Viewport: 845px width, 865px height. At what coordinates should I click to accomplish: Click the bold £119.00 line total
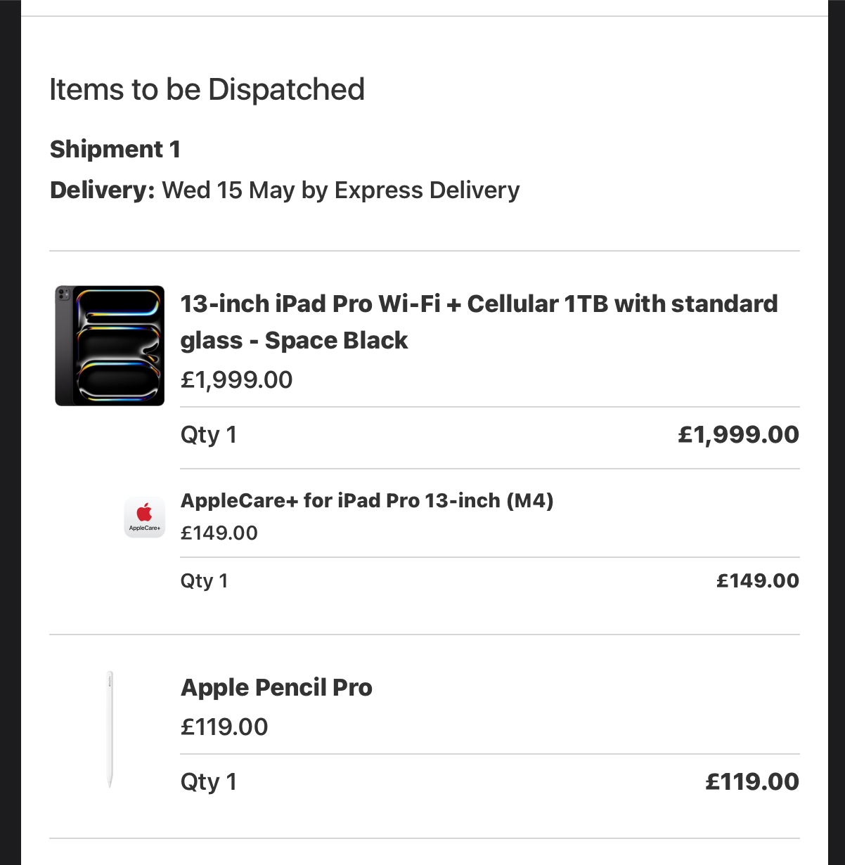pos(752,781)
